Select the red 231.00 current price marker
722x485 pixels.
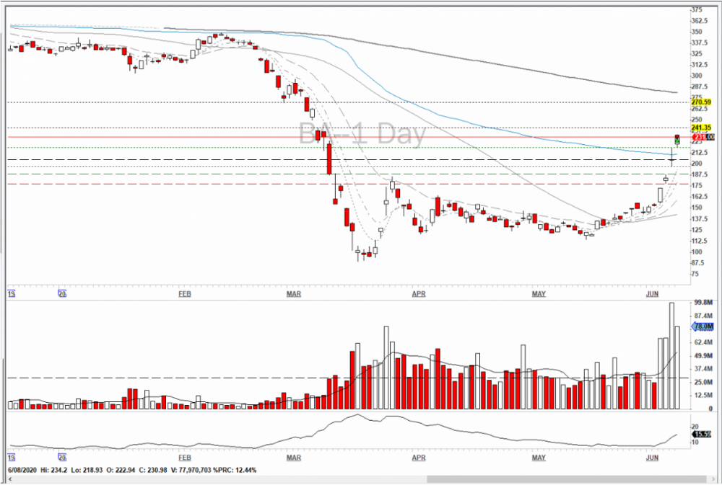[704, 137]
